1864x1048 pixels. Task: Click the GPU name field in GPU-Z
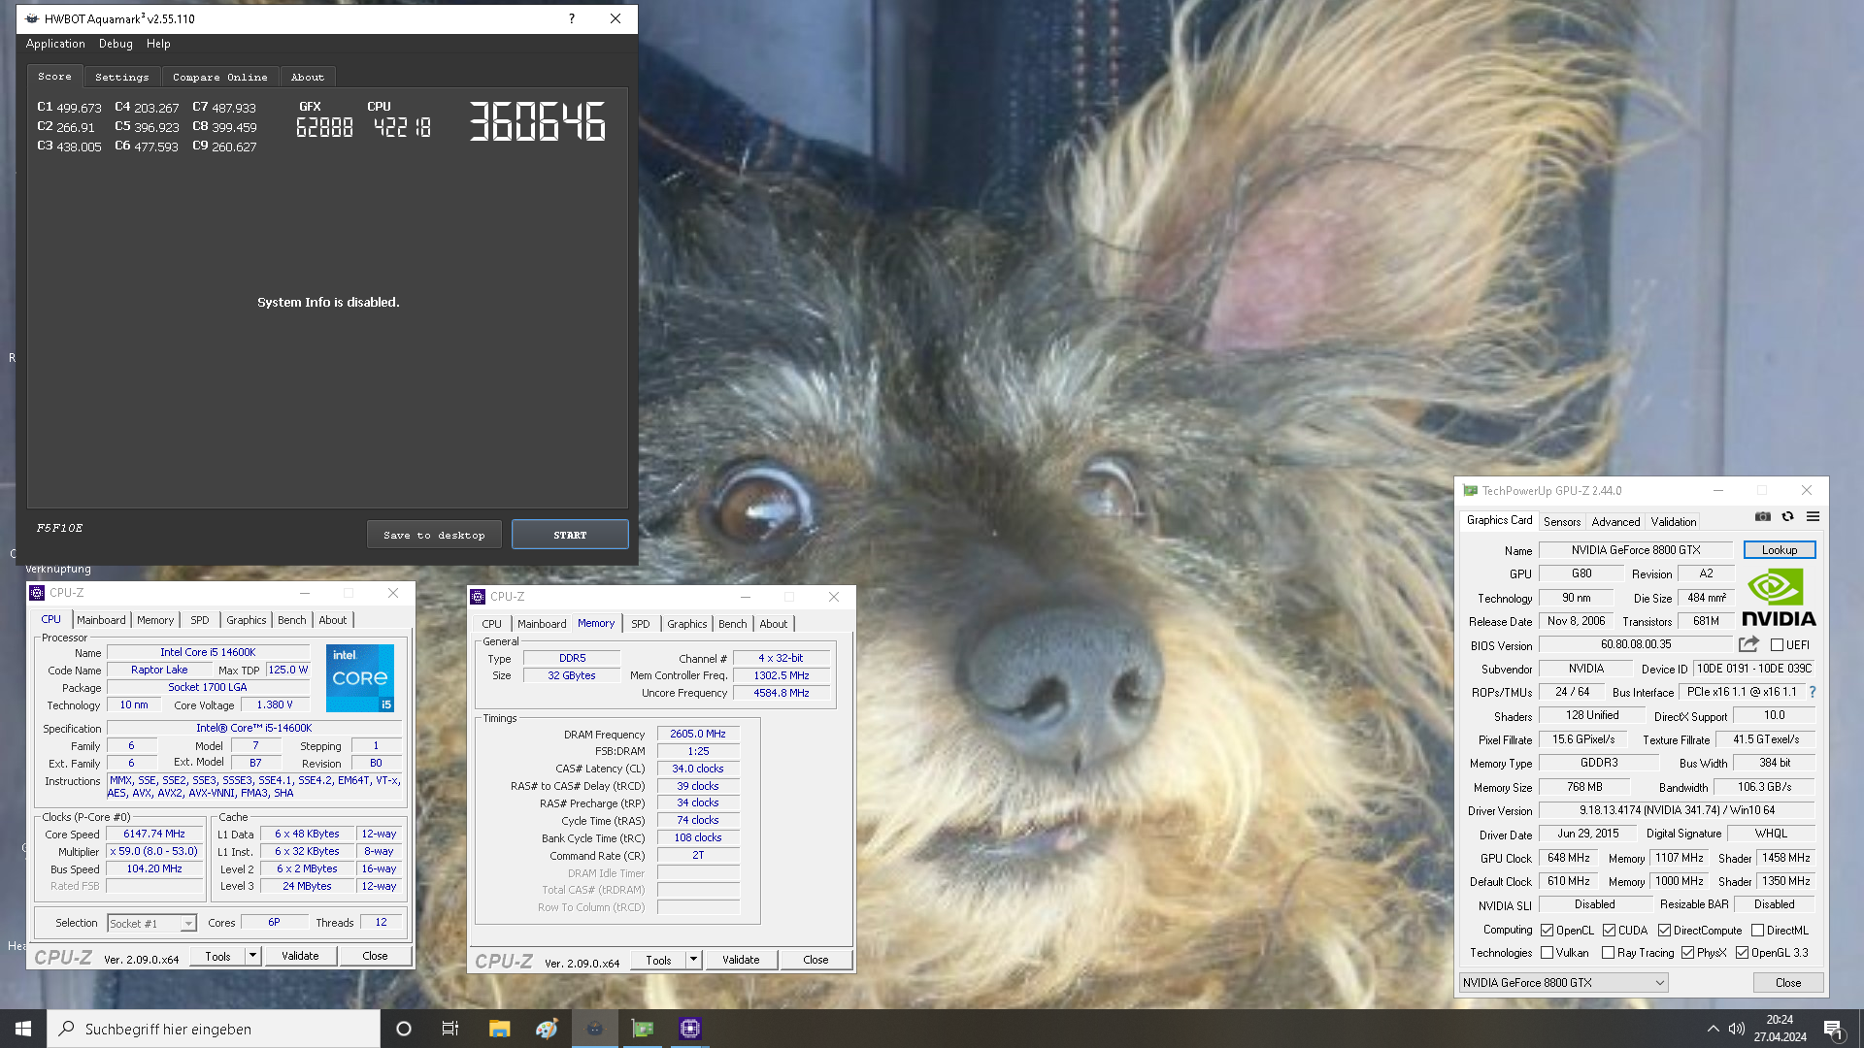(1636, 550)
